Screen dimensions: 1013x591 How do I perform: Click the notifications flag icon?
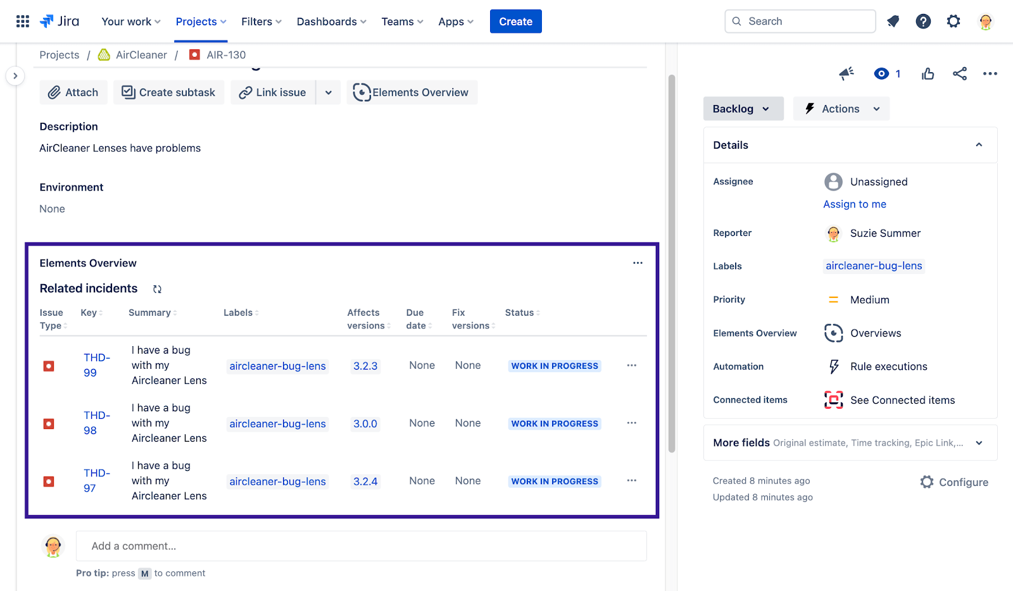click(x=893, y=21)
